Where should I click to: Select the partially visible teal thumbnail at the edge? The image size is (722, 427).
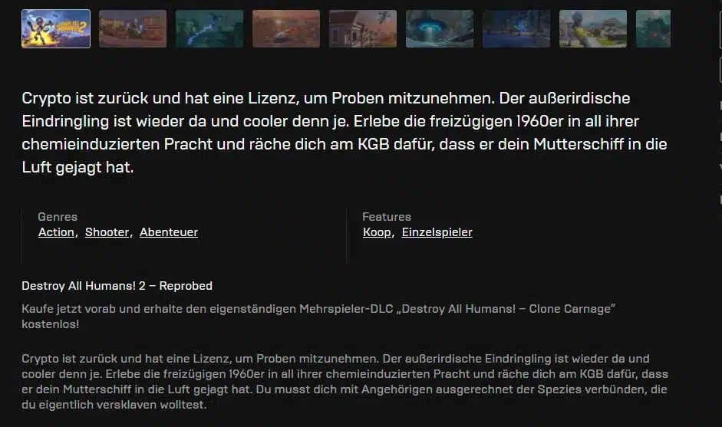coord(654,28)
